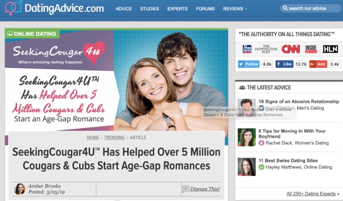Expand the Reviews dropdown arrow
Screen dimensions: 343x201
(x=246, y=9)
